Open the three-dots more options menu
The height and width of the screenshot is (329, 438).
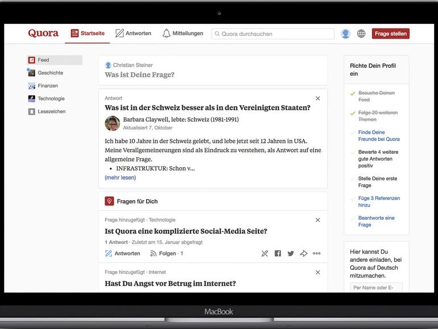(x=316, y=253)
